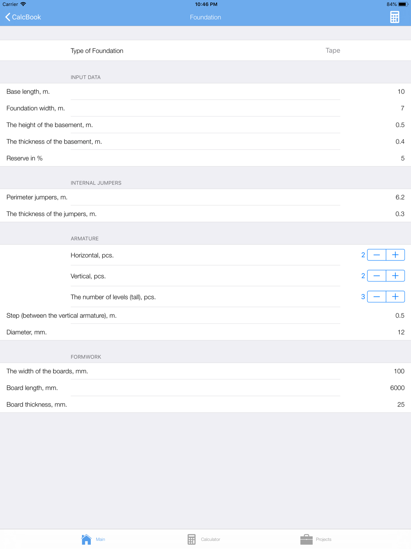The image size is (411, 549).
Task: Decrease Horizontal pcs with minus button
Action: pyautogui.click(x=376, y=255)
